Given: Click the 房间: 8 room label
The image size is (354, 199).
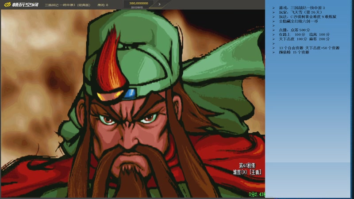Looking at the screenshot, I should (103, 5).
